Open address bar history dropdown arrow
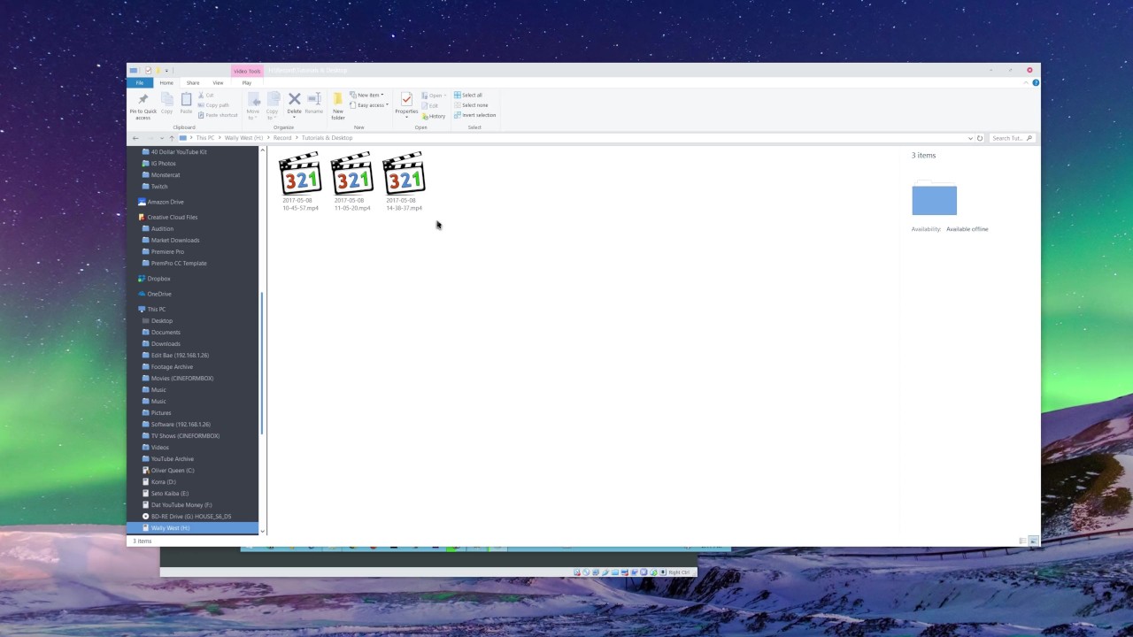The image size is (1133, 637). pos(970,138)
